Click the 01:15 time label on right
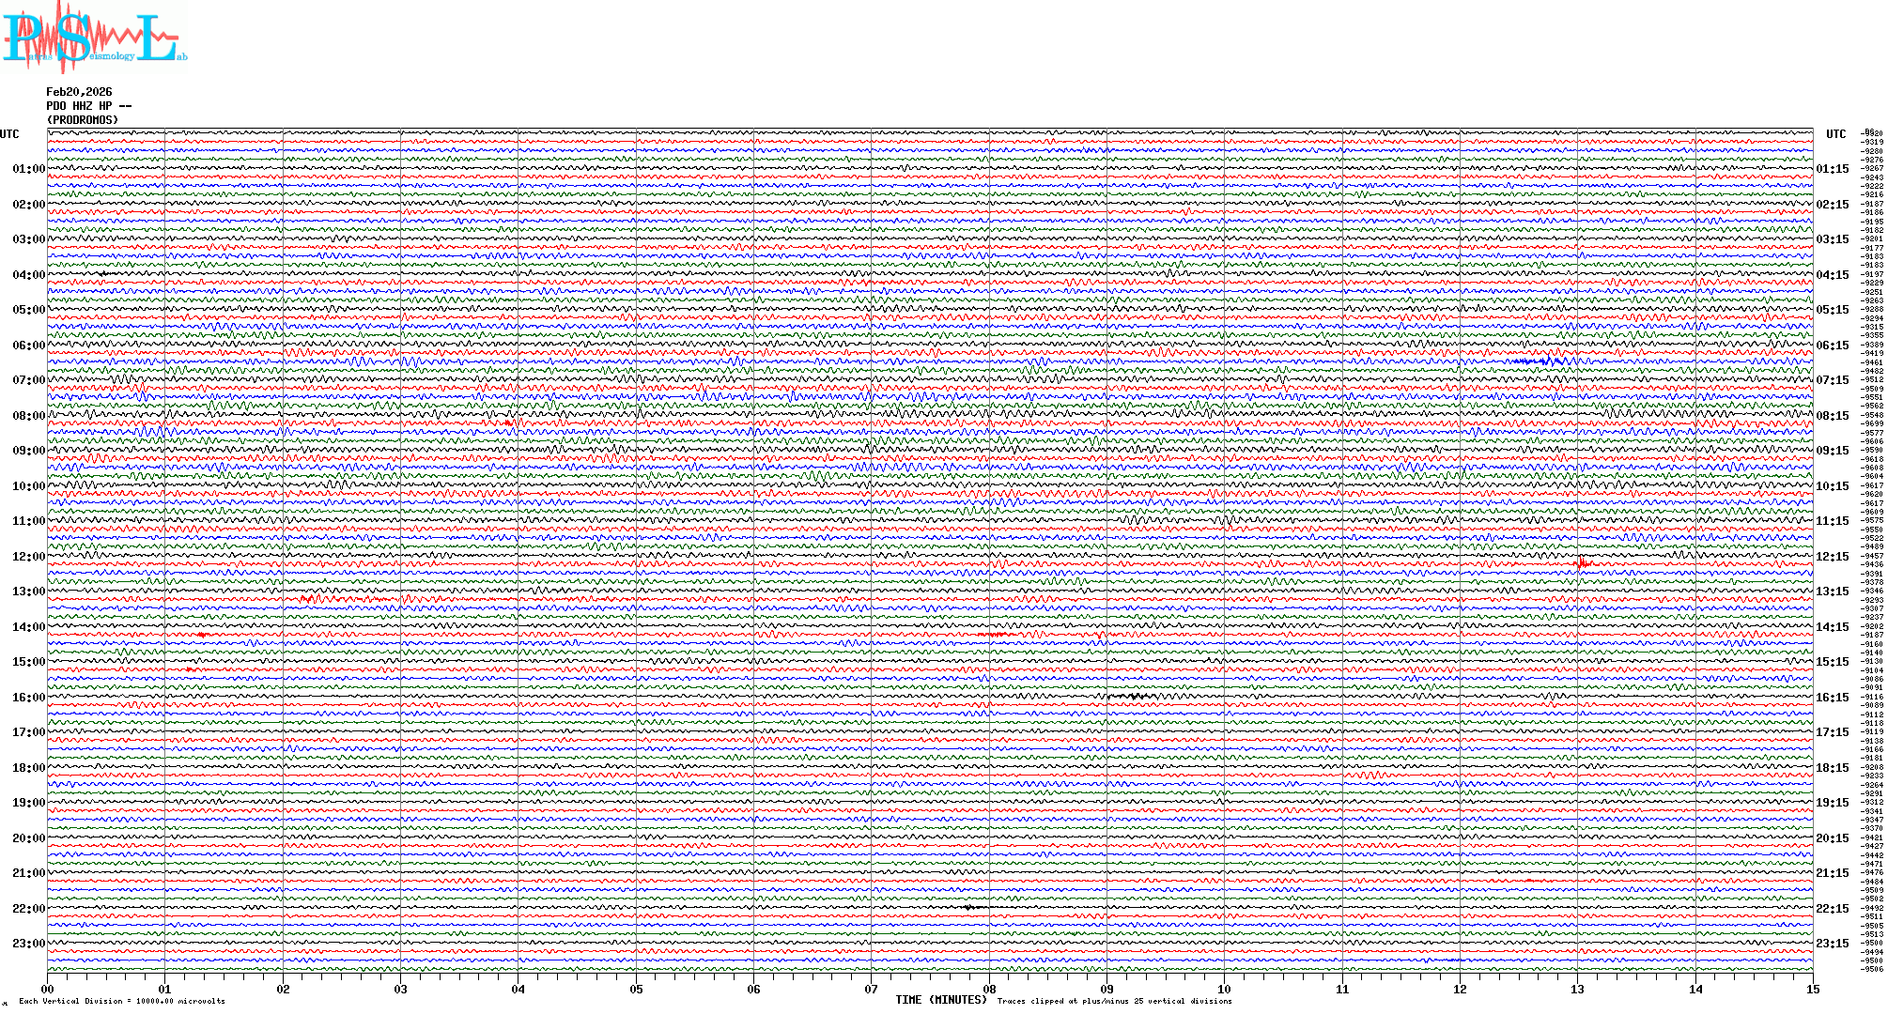1888x1014 pixels. 1832,169
